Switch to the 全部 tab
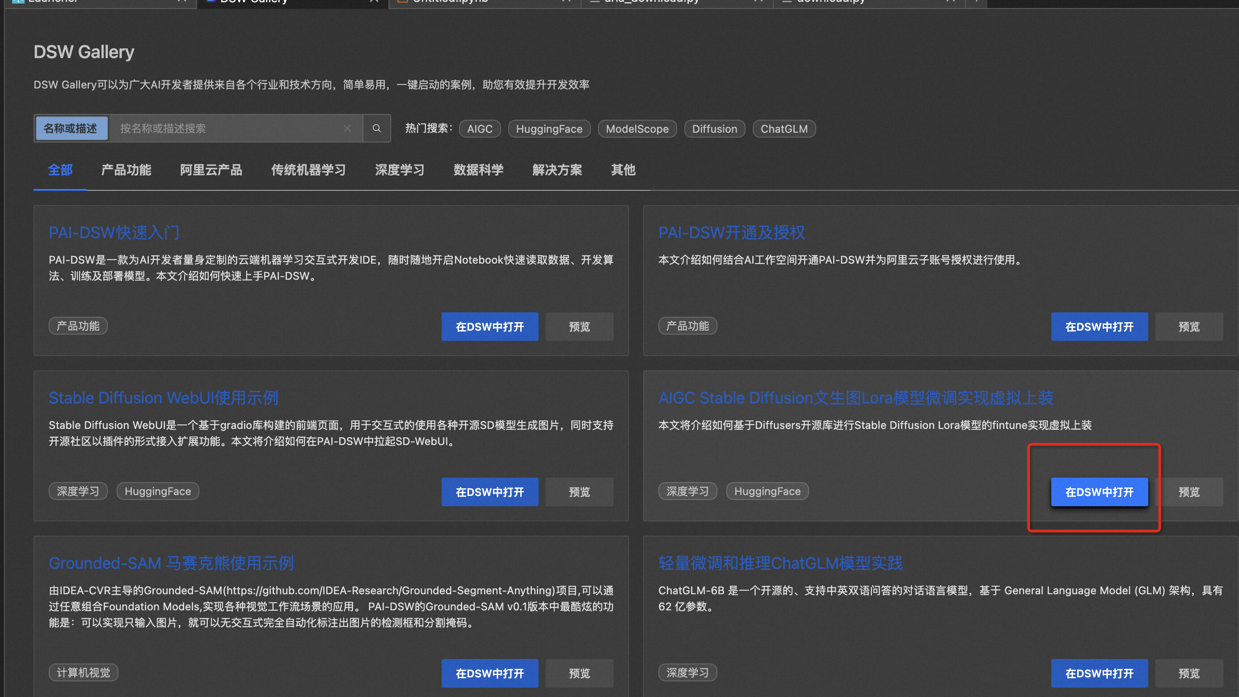This screenshot has width=1239, height=697. [60, 170]
